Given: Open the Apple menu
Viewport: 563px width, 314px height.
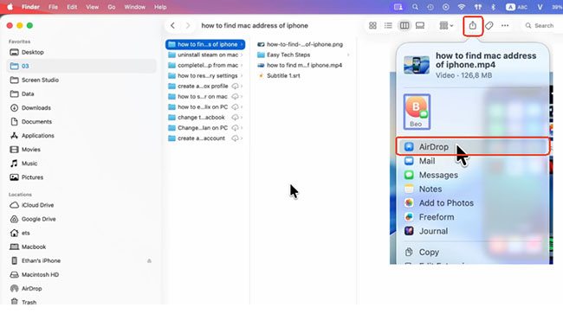Looking at the screenshot, I should pos(10,7).
